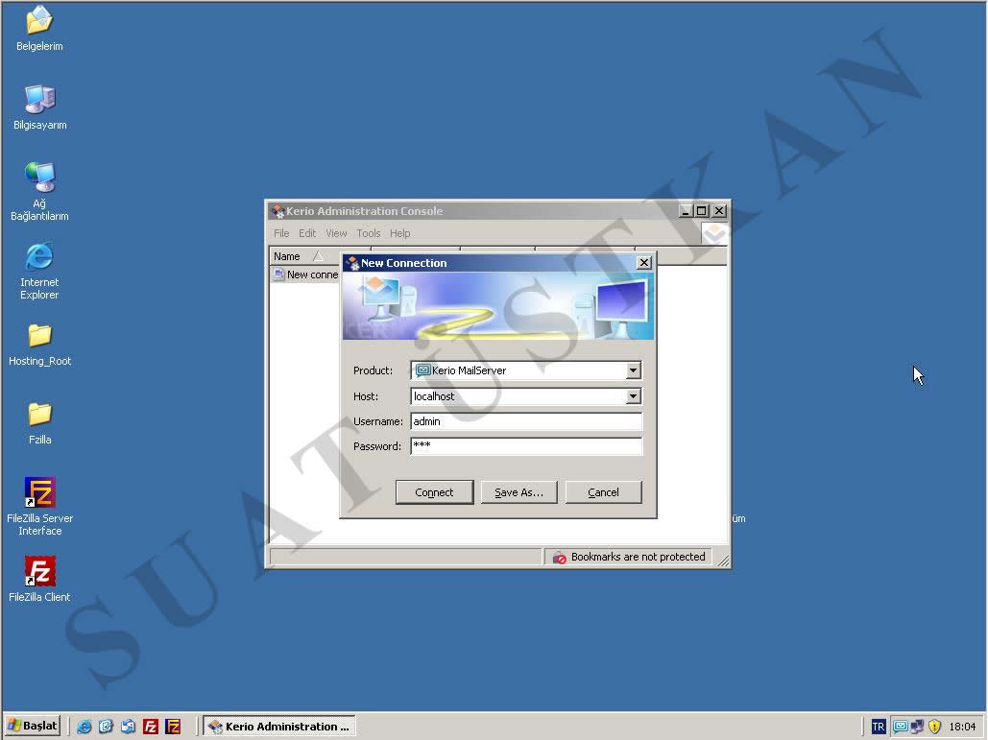Select the Bilgisayarım desktop icon
The width and height of the screenshot is (988, 740).
39,107
